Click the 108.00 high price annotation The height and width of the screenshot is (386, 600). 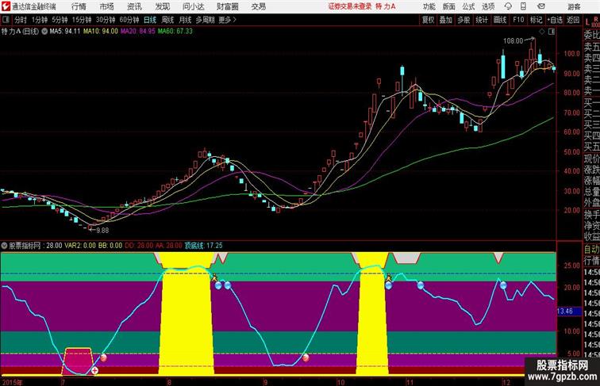513,40
